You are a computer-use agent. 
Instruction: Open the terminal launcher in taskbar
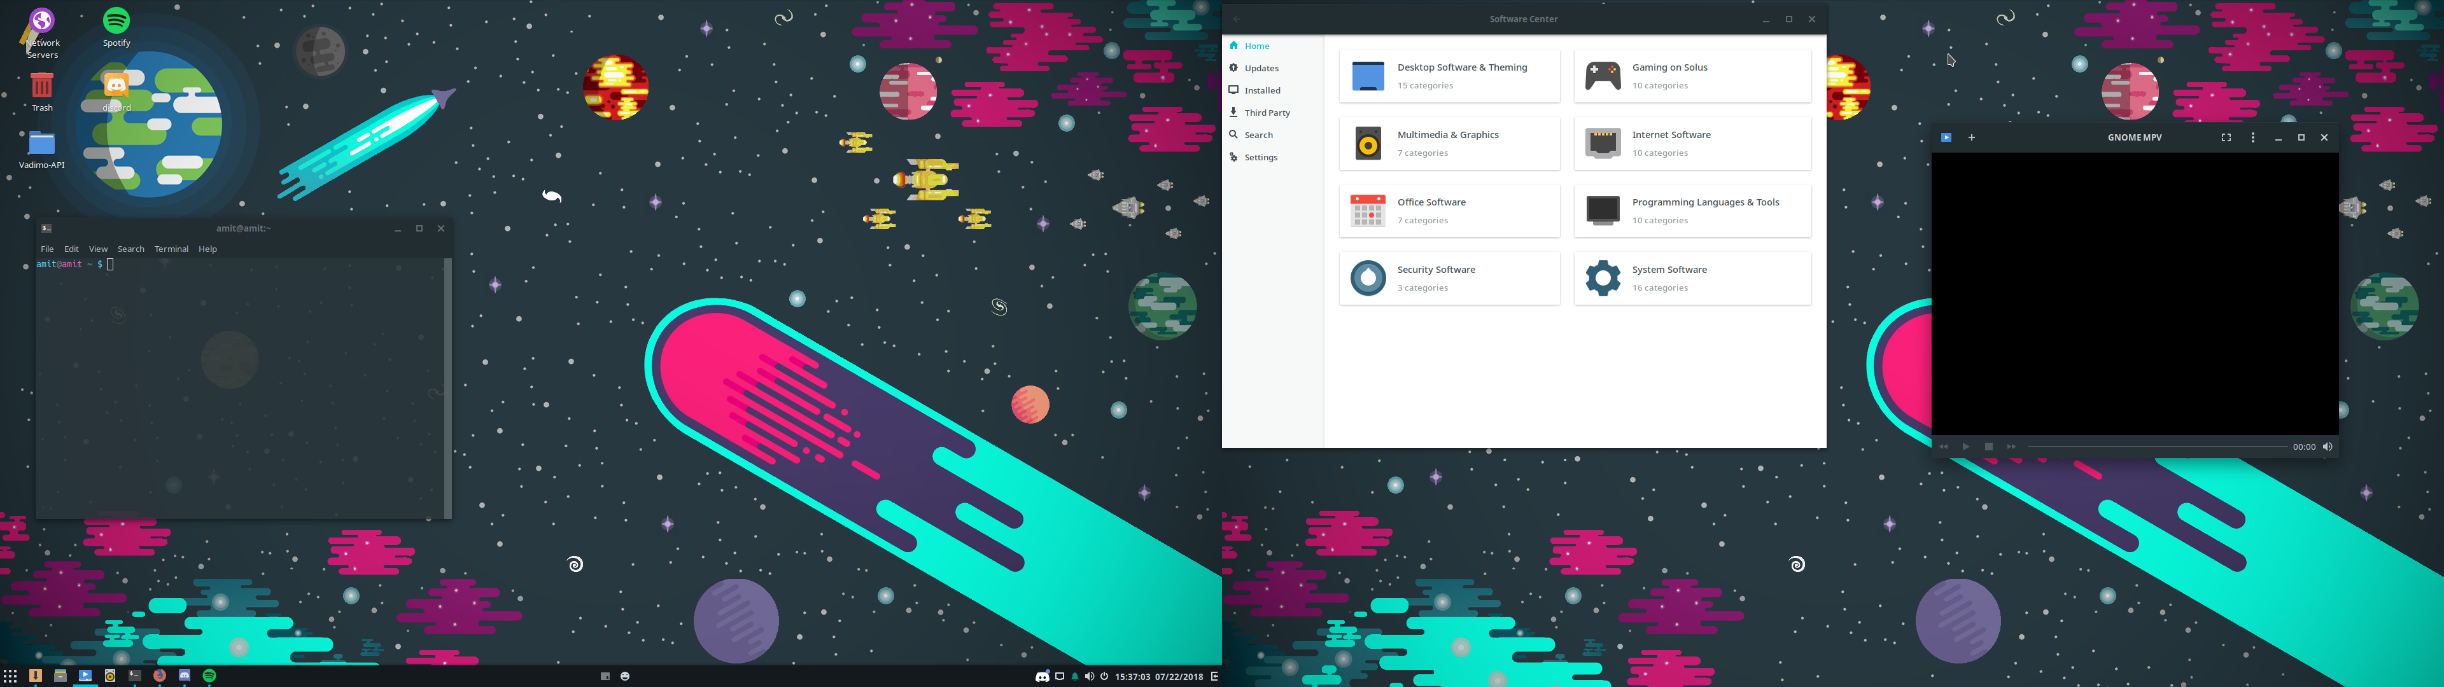click(135, 676)
